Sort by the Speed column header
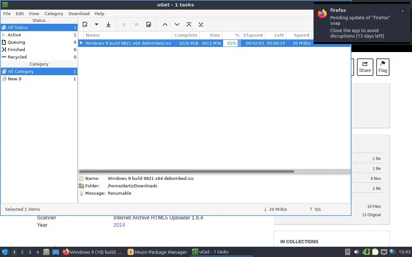 point(299,35)
